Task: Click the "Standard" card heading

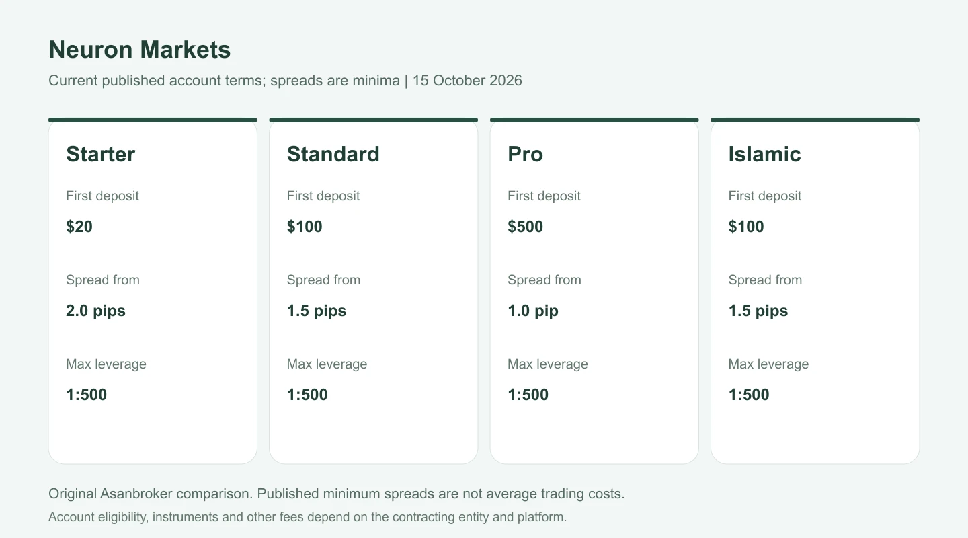Action: pyautogui.click(x=333, y=154)
